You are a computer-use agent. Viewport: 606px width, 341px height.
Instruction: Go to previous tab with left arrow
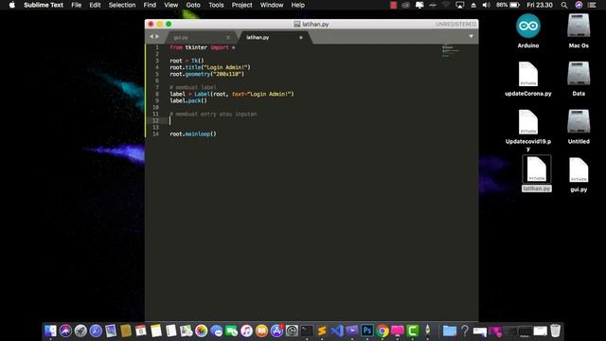point(151,36)
